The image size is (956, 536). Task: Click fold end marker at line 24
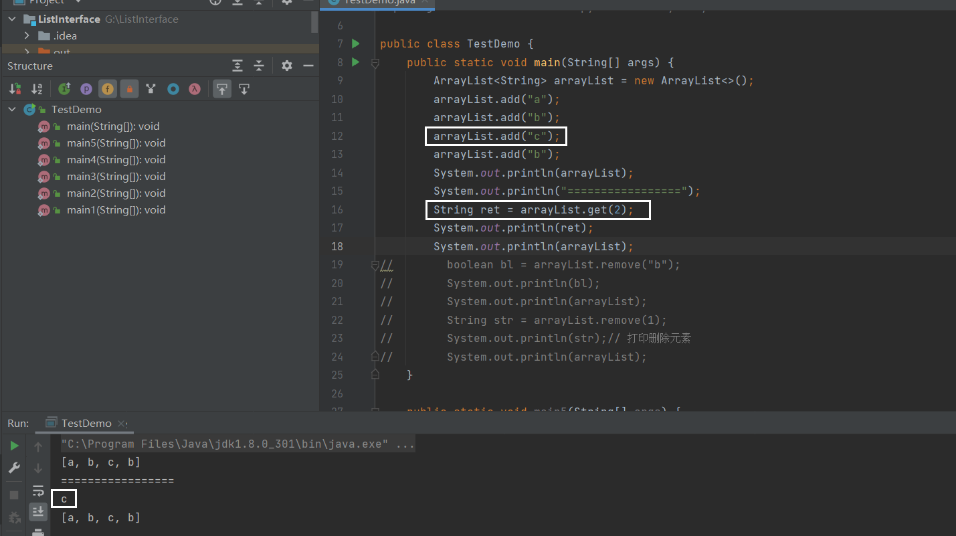click(x=375, y=357)
